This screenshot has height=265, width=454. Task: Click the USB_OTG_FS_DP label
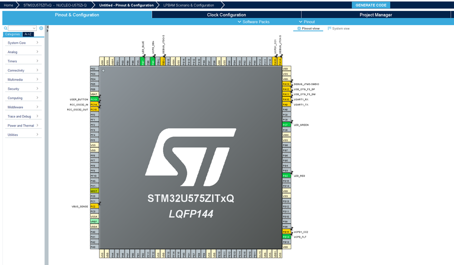[304, 89]
